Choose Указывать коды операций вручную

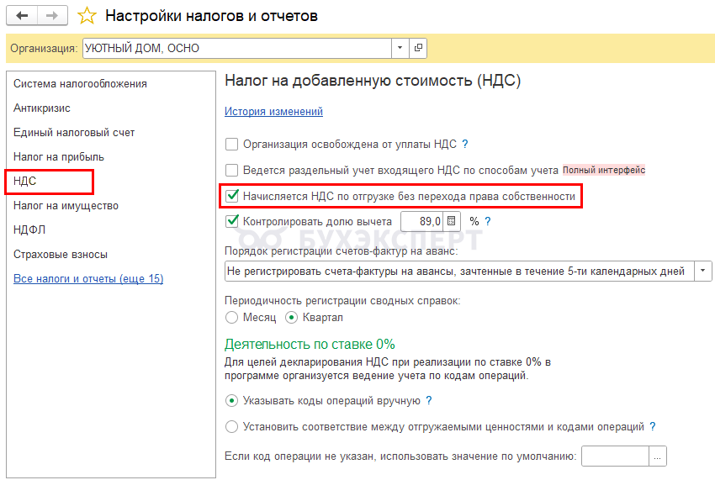pos(231,401)
